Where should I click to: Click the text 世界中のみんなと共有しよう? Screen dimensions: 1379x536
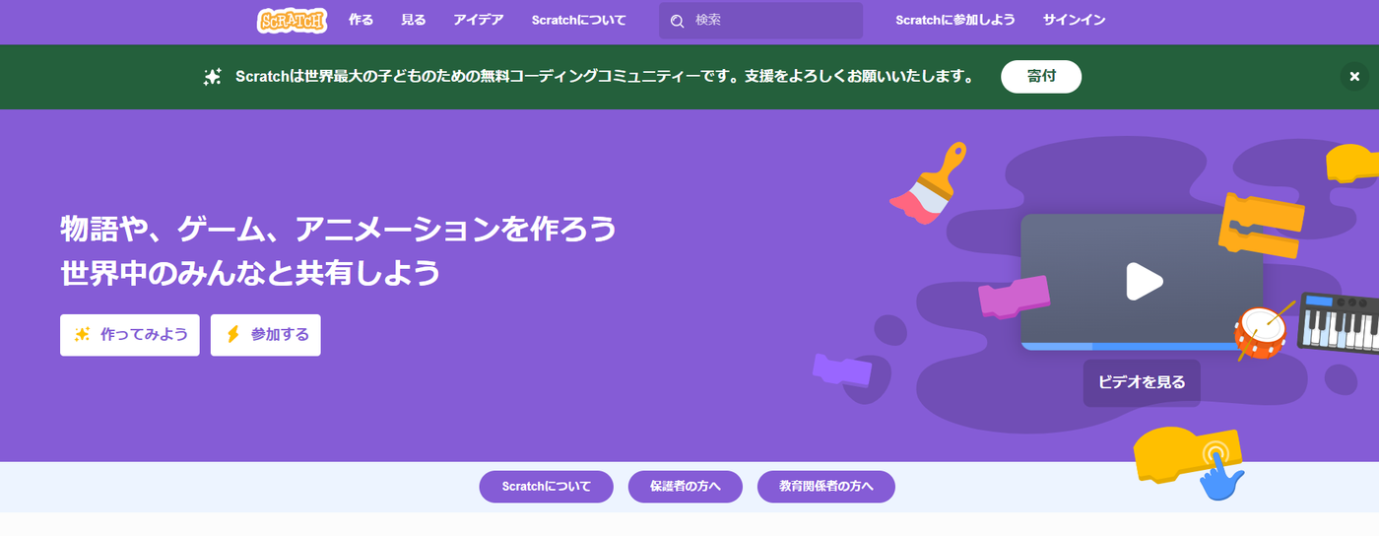[x=250, y=273]
